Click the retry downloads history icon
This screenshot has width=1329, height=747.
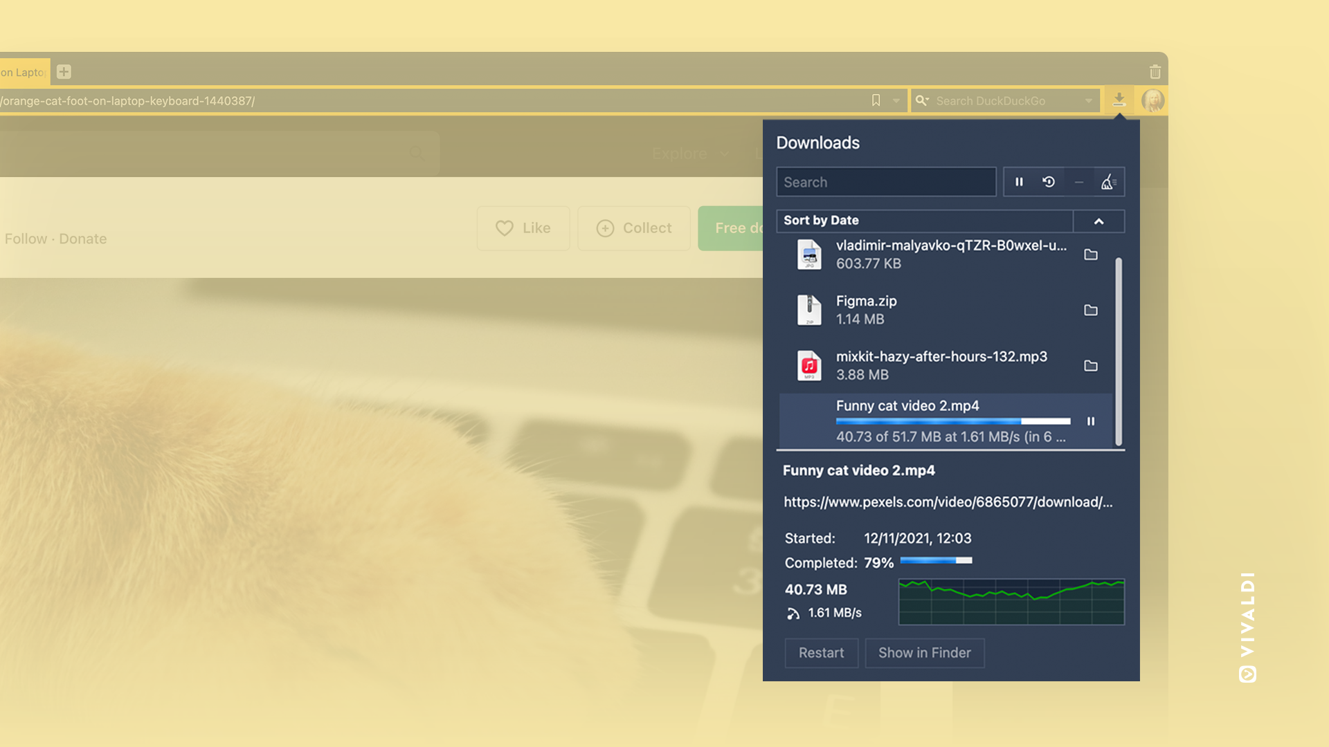click(1049, 182)
